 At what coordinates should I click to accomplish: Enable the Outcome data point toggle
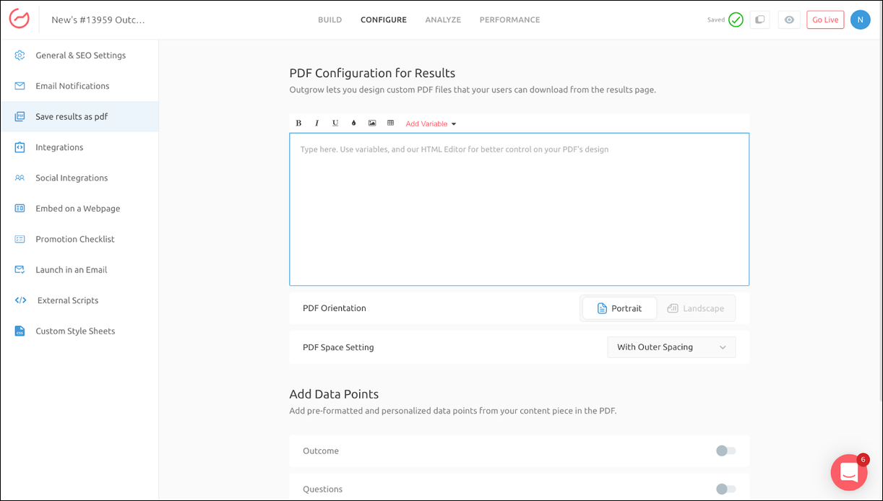tap(725, 451)
